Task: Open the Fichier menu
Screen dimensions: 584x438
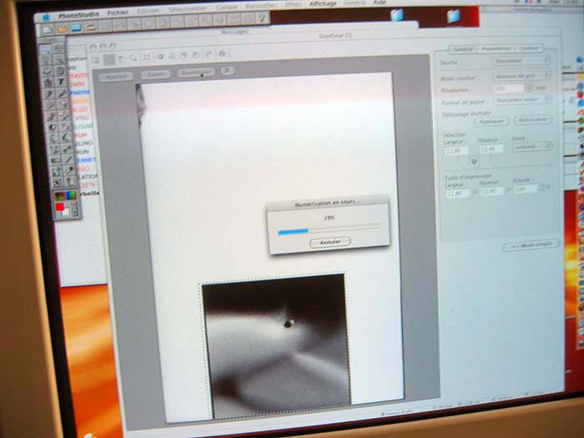Action: [118, 13]
